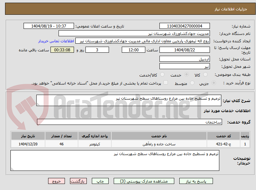Click the announcement date field 1404/08/19 - 10:37
Screen dimensions: 256x190
pos(49,26)
